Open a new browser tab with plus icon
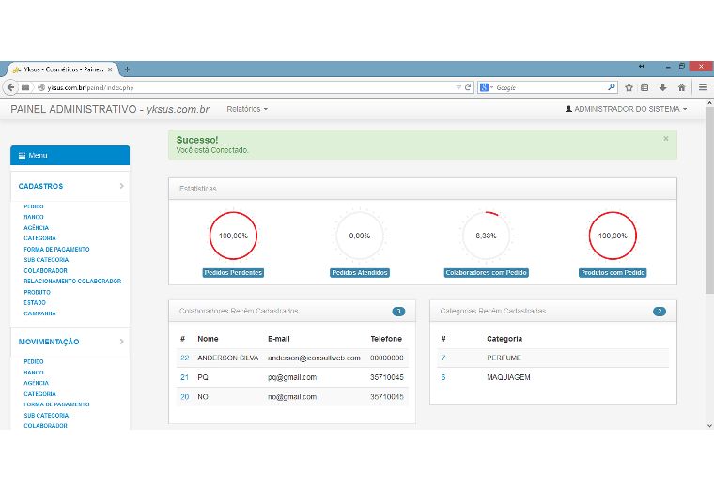 pyautogui.click(x=128, y=69)
